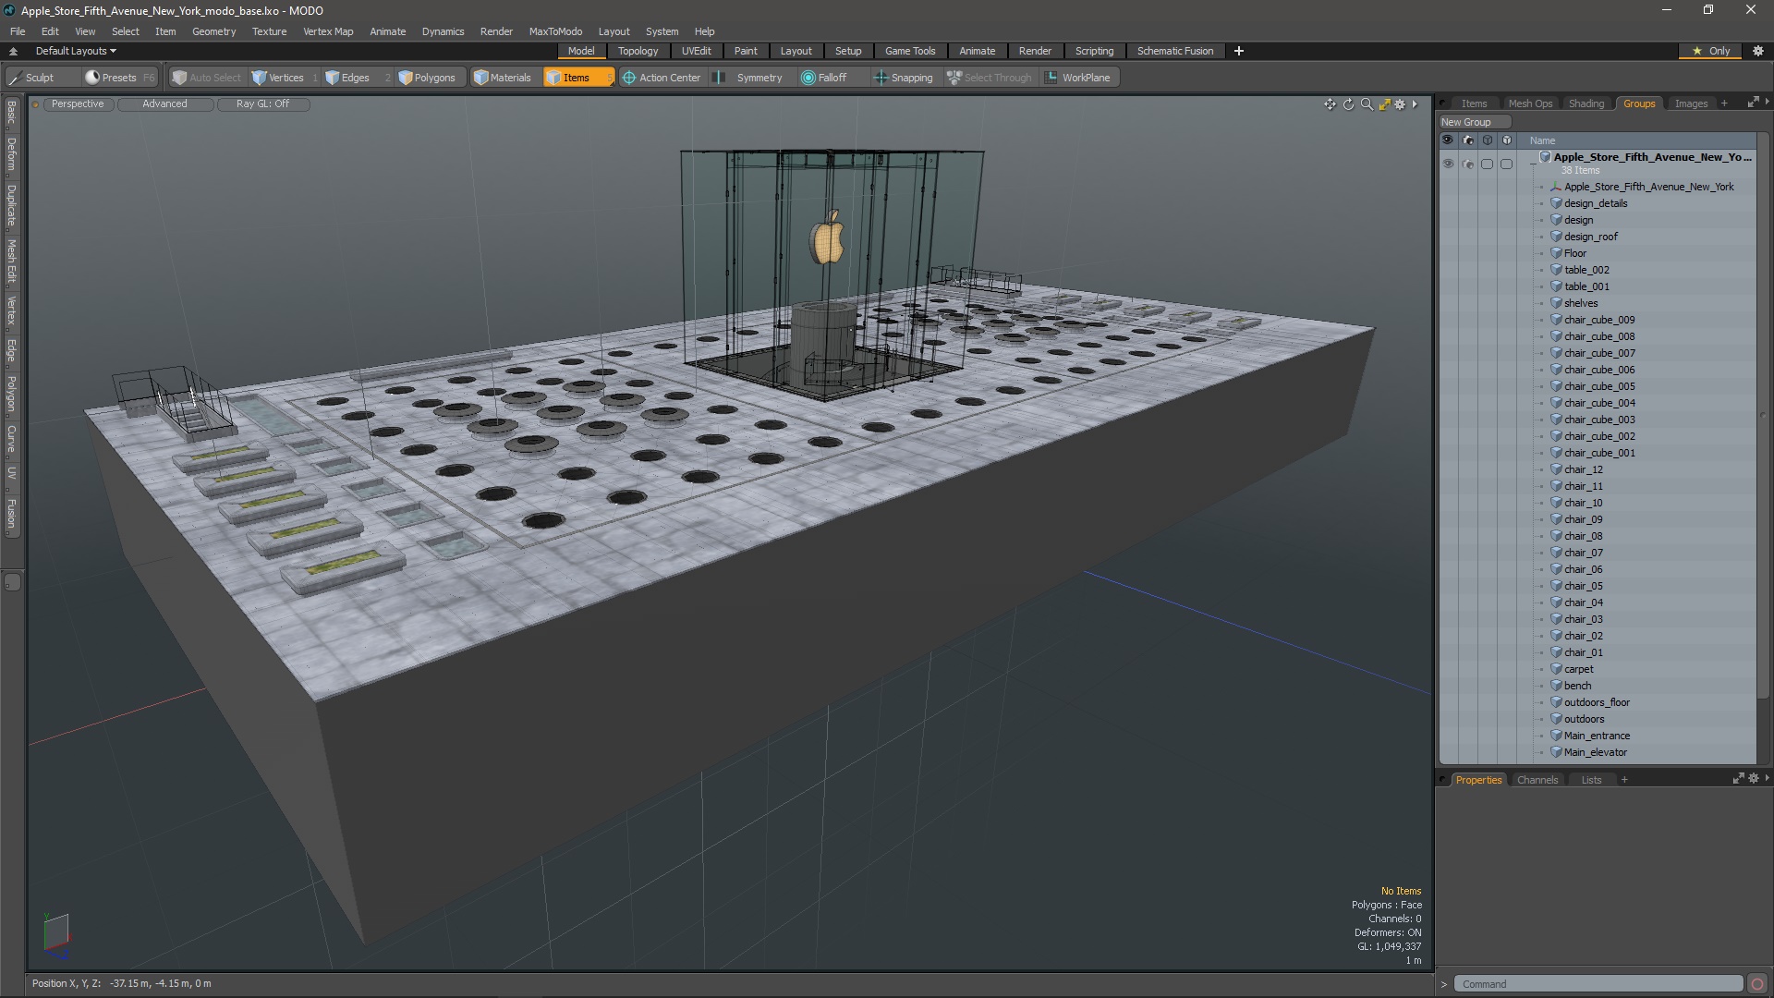Open the Ray GL: Off dropdown
The height and width of the screenshot is (998, 1774).
coord(262,103)
